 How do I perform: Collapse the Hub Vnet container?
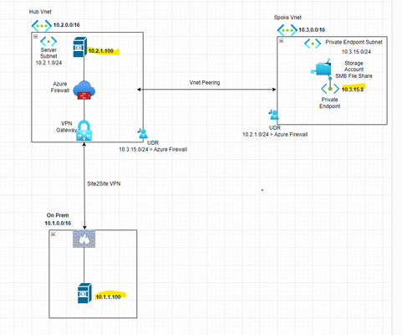coord(36,37)
